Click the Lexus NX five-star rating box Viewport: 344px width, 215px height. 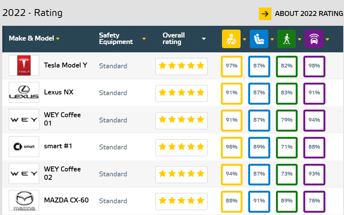pyautogui.click(x=181, y=93)
